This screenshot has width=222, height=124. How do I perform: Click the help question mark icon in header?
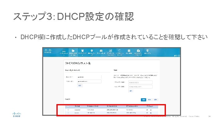pyautogui.click(x=177, y=56)
